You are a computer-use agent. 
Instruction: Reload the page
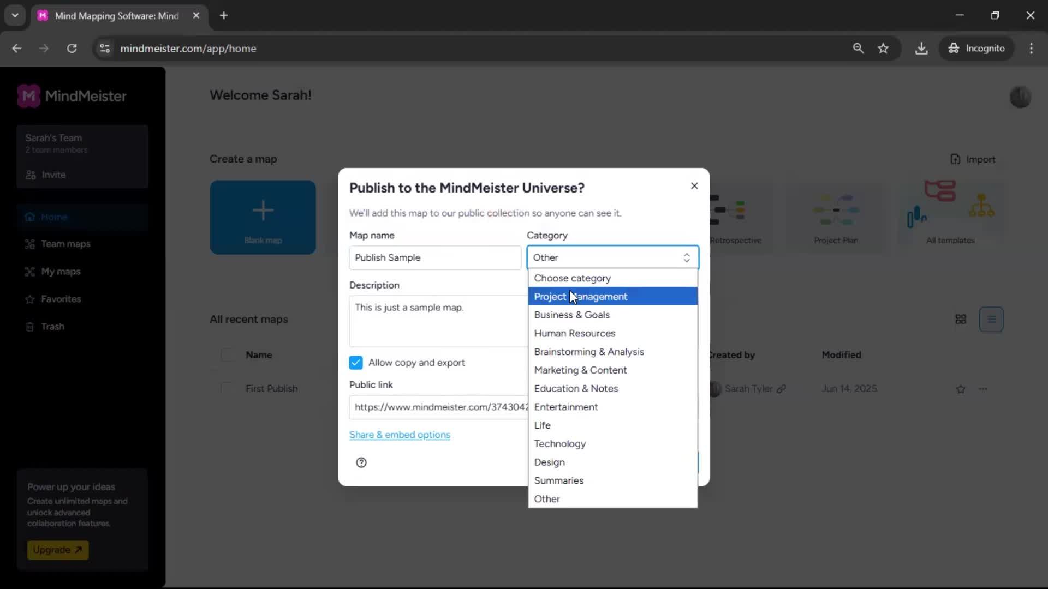click(x=72, y=49)
